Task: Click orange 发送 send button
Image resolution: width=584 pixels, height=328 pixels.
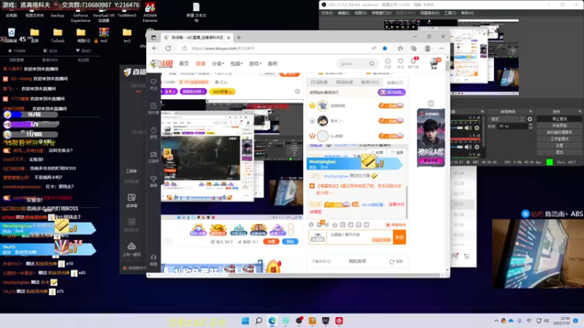Action: [x=399, y=237]
